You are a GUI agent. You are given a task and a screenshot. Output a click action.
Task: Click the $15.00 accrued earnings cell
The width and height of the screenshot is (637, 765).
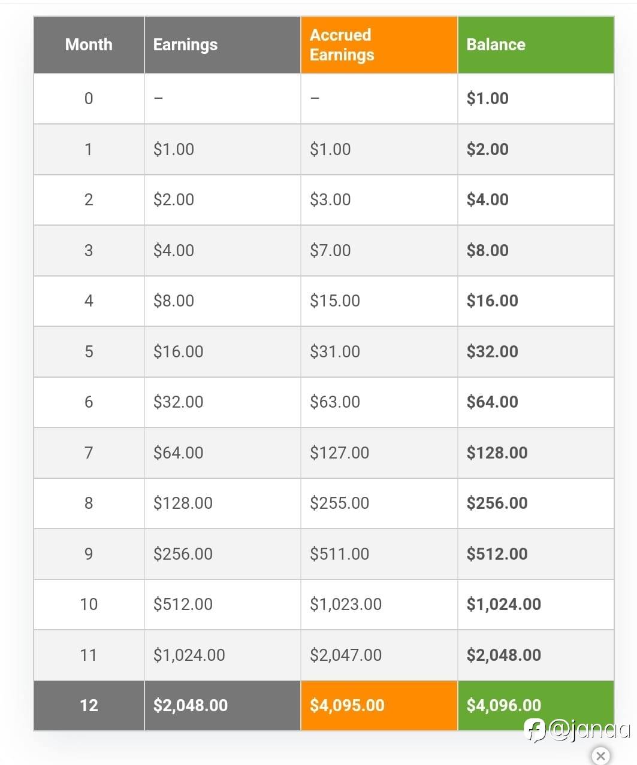(334, 300)
